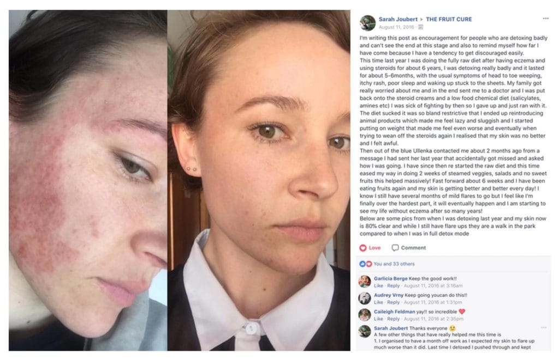Open the post options three-dot menu

(x=545, y=19)
